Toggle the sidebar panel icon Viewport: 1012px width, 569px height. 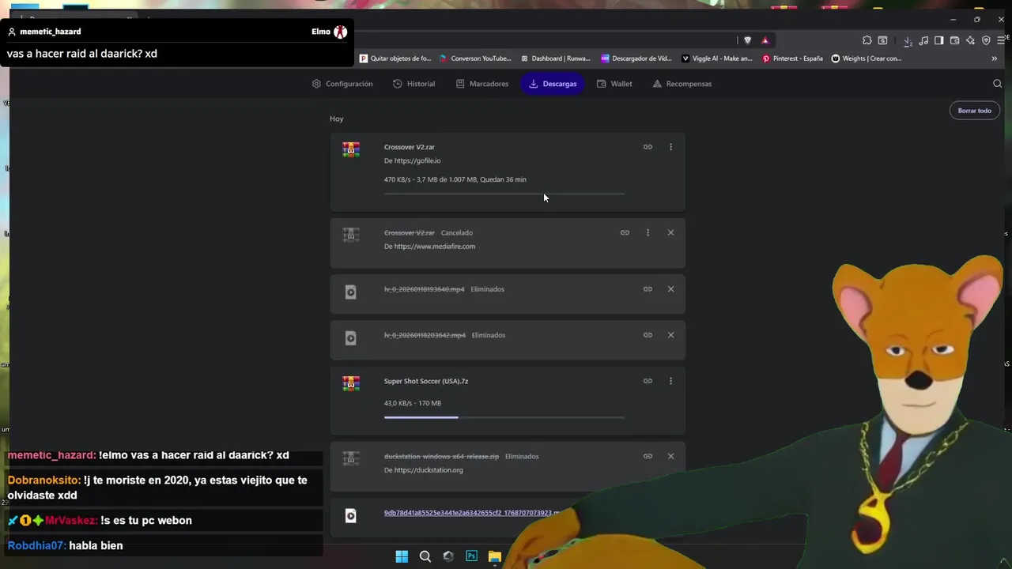(x=938, y=40)
